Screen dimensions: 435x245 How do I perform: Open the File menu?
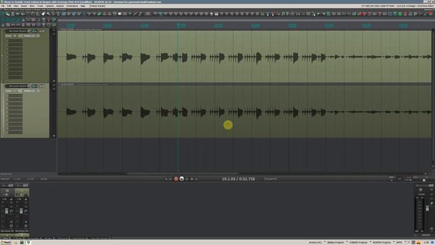3,6
